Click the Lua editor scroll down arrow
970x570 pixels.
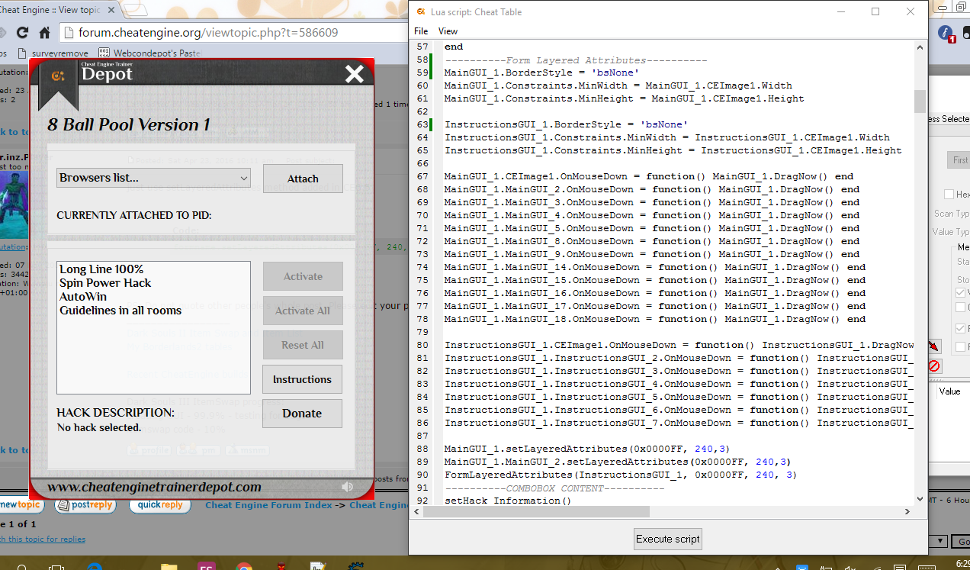[x=920, y=499]
